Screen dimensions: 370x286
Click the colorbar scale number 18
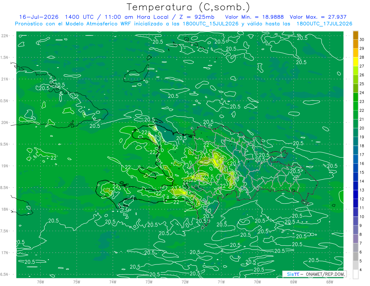[362, 146]
